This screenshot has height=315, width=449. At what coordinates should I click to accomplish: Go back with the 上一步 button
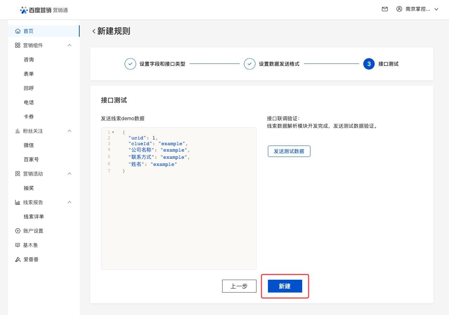pos(239,286)
